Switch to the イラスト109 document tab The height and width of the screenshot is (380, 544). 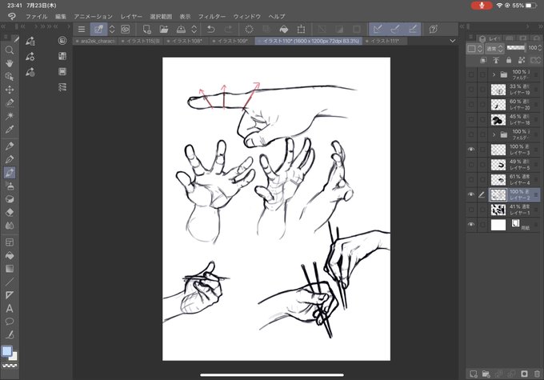[x=231, y=41]
